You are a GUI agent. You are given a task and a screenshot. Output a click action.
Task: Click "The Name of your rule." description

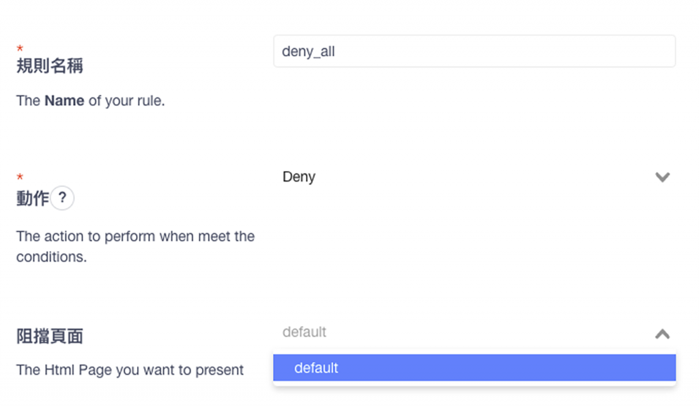click(90, 101)
